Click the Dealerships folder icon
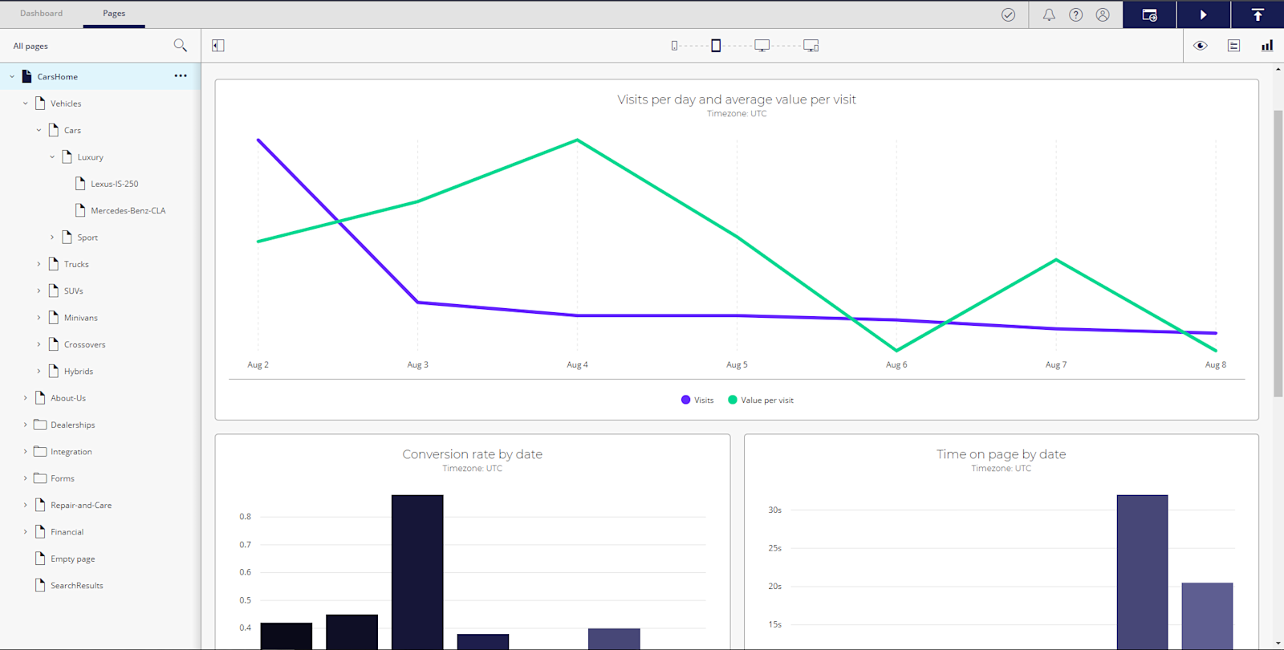This screenshot has width=1284, height=650. [x=40, y=425]
